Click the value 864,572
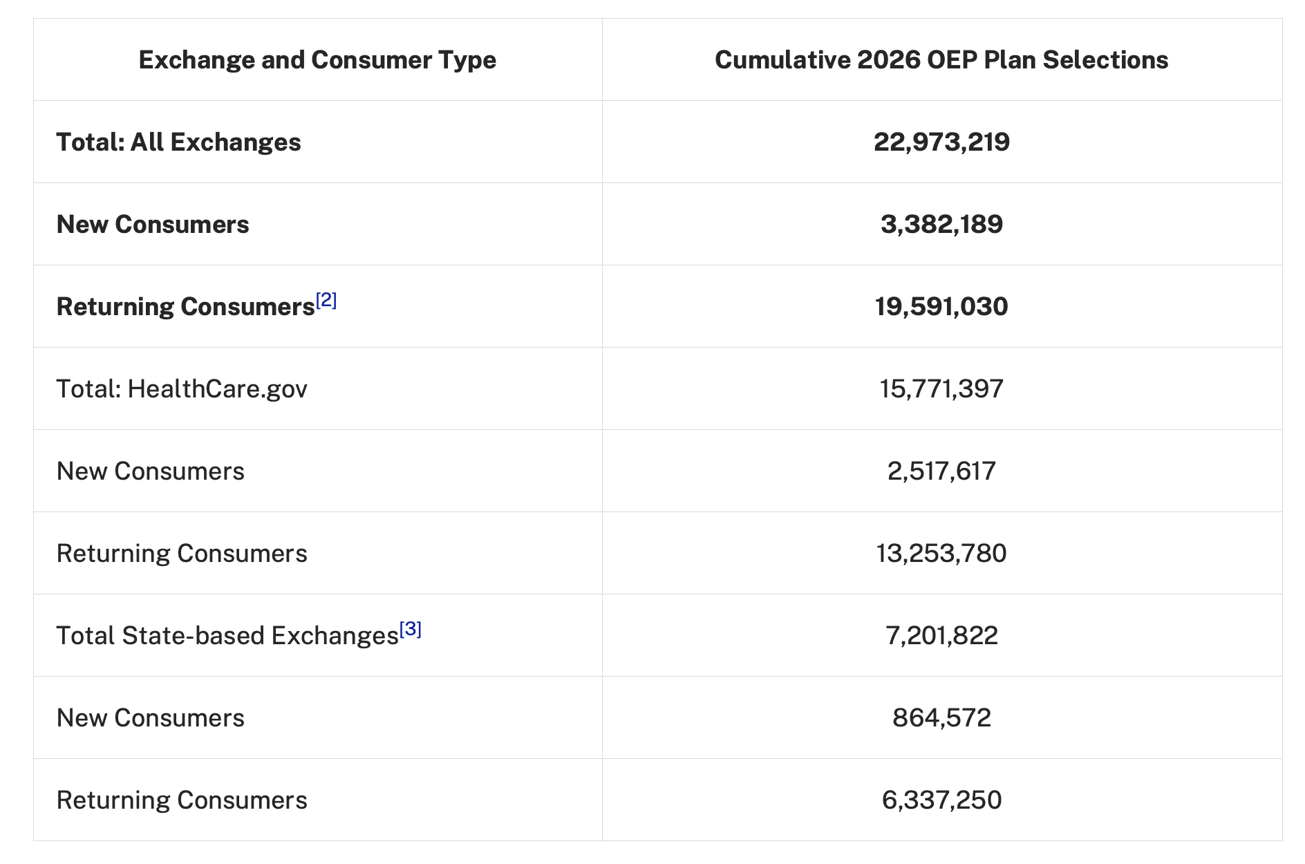Viewport: 1305px width, 864px height. [941, 718]
